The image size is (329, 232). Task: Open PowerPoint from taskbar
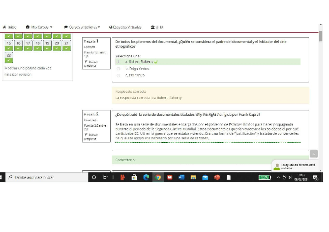tap(217, 177)
